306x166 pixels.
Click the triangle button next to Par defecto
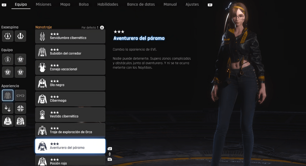click(102, 27)
